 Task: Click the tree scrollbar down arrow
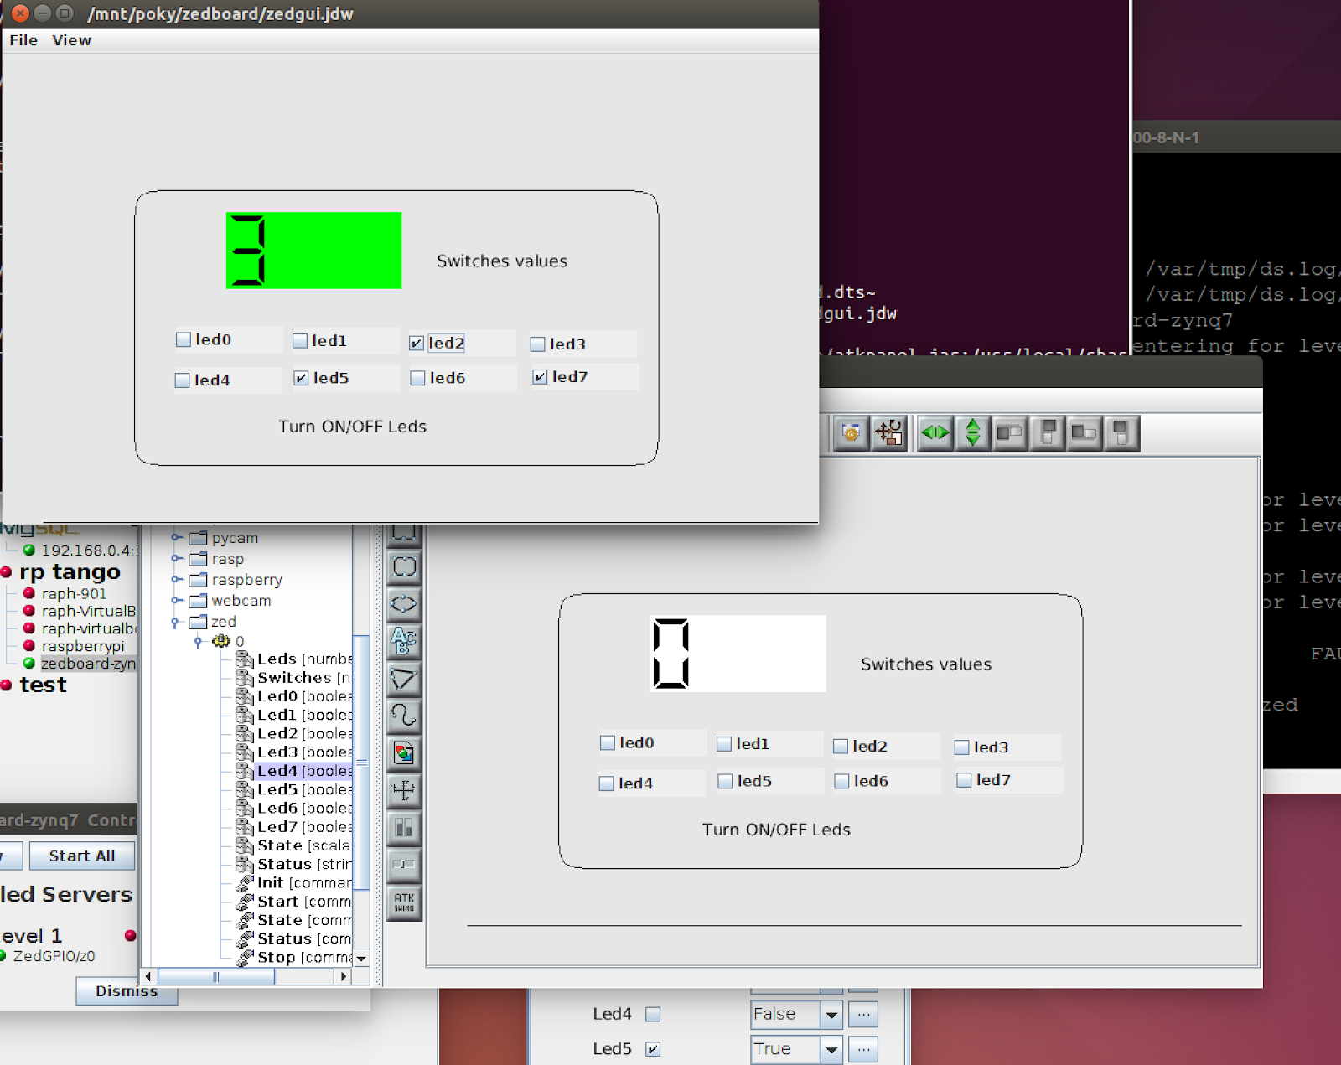tap(361, 959)
